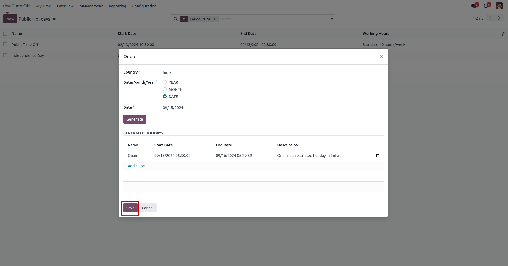Select the MONTH radio option
This screenshot has width=508, height=266.
tap(165, 89)
